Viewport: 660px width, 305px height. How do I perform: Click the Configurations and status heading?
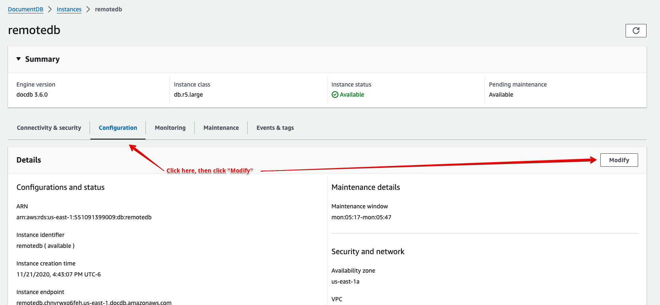[x=61, y=187]
